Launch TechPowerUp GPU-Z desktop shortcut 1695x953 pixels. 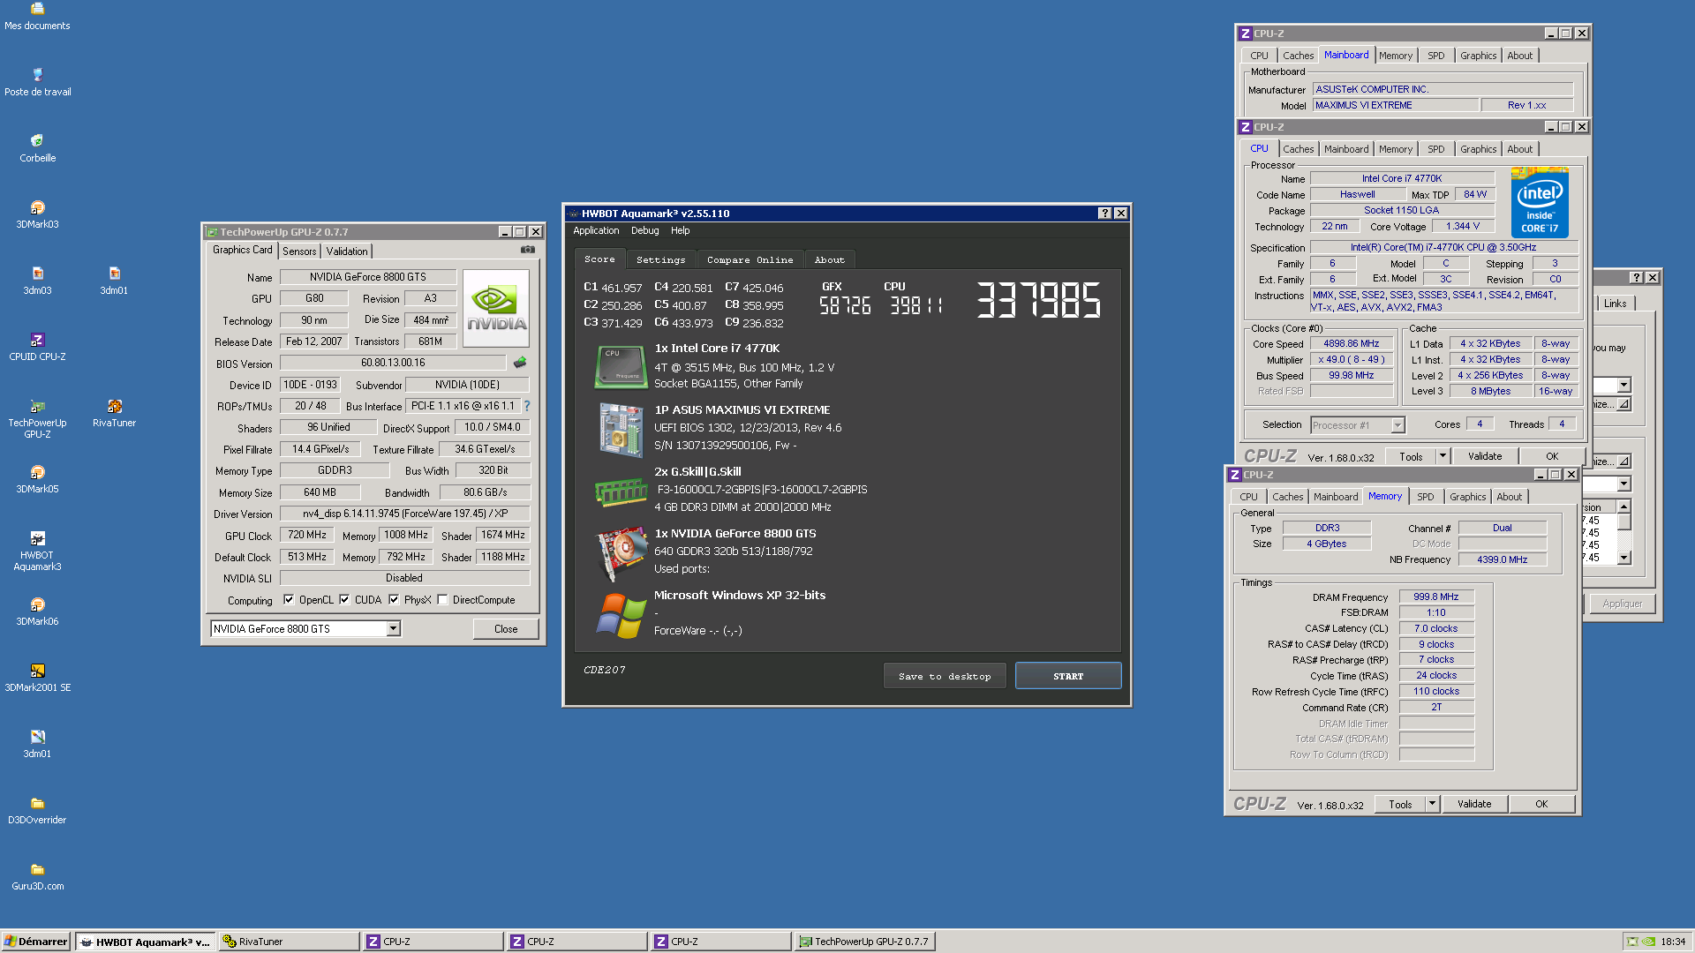(37, 418)
